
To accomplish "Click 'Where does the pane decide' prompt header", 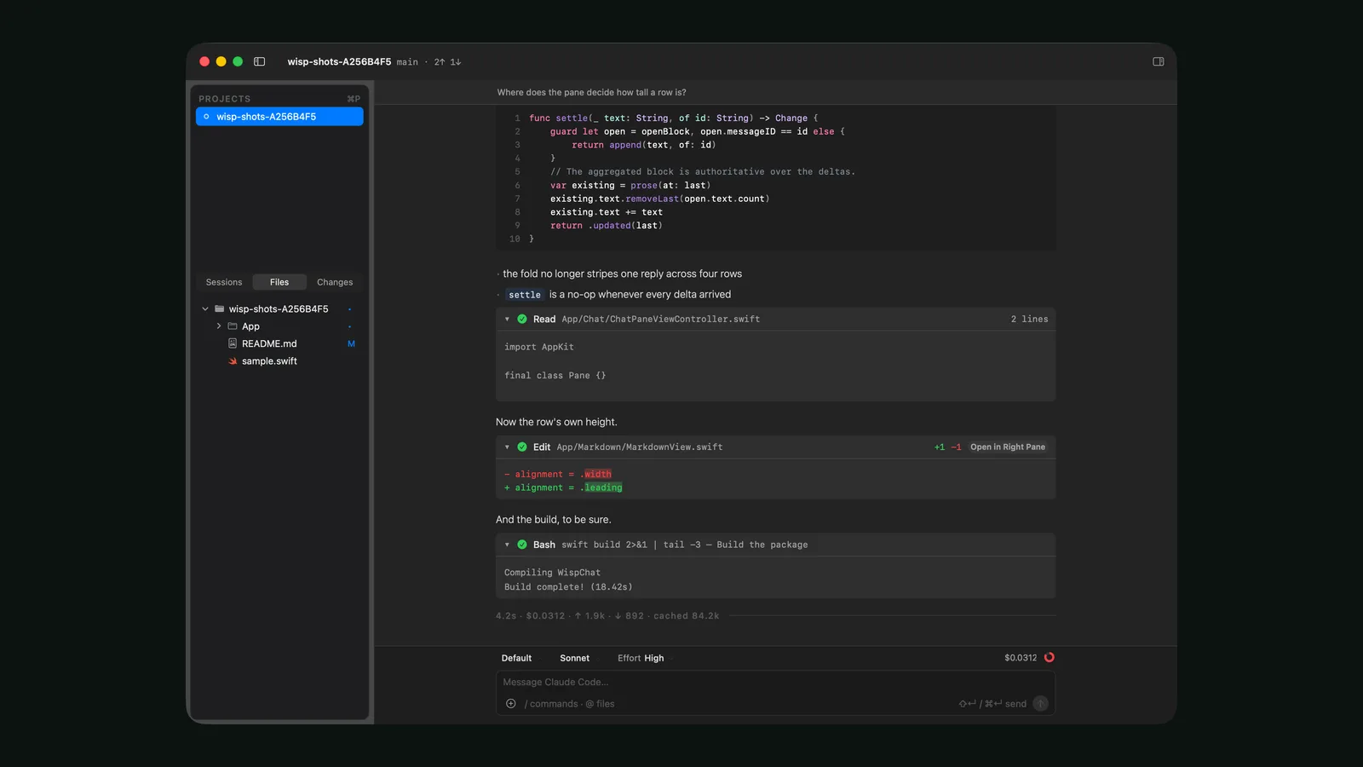I will (591, 92).
